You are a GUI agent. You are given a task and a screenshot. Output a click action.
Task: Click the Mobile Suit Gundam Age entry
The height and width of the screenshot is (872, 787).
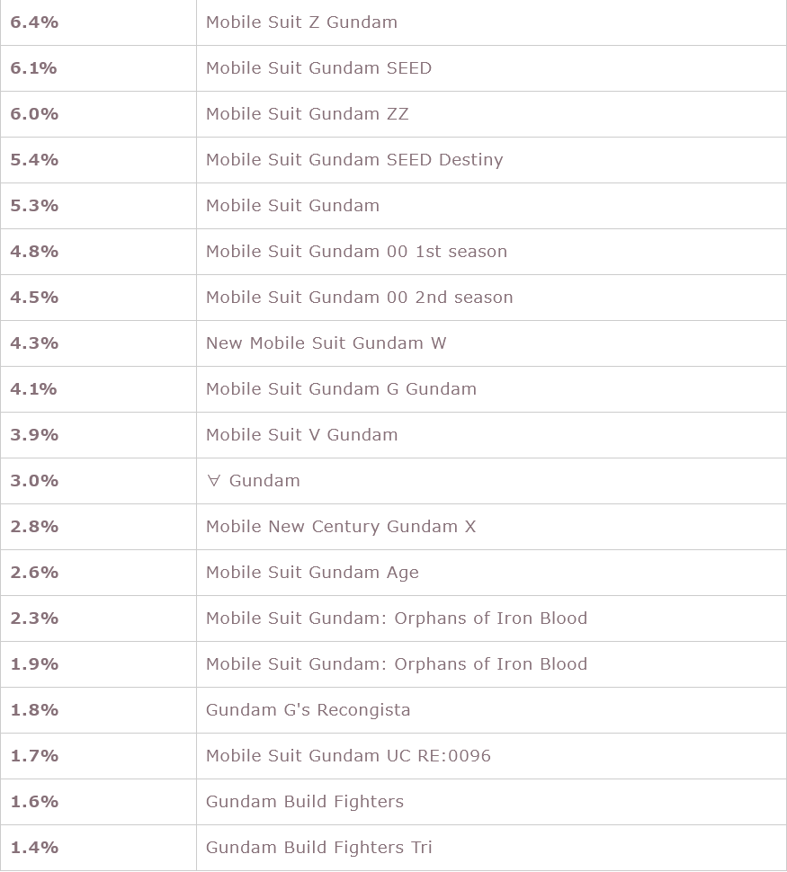click(312, 573)
